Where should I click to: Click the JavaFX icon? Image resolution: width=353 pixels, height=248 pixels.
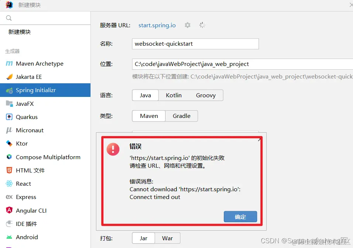pos(9,104)
